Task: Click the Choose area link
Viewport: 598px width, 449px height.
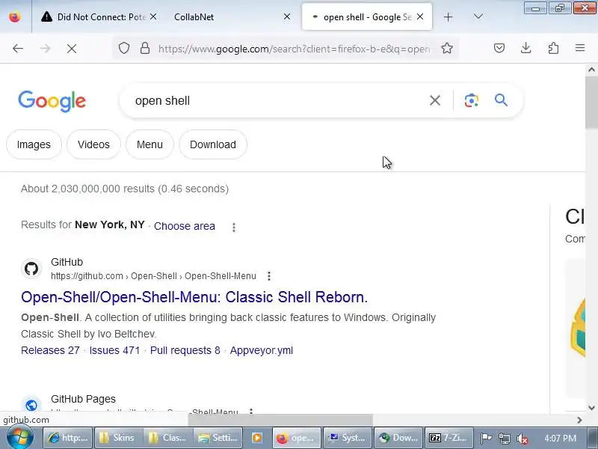Action: pyautogui.click(x=185, y=226)
